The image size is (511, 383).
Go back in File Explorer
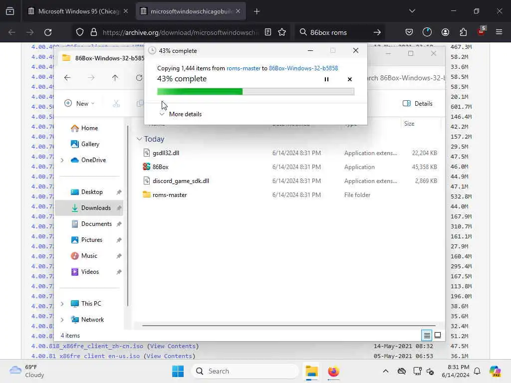(x=67, y=77)
